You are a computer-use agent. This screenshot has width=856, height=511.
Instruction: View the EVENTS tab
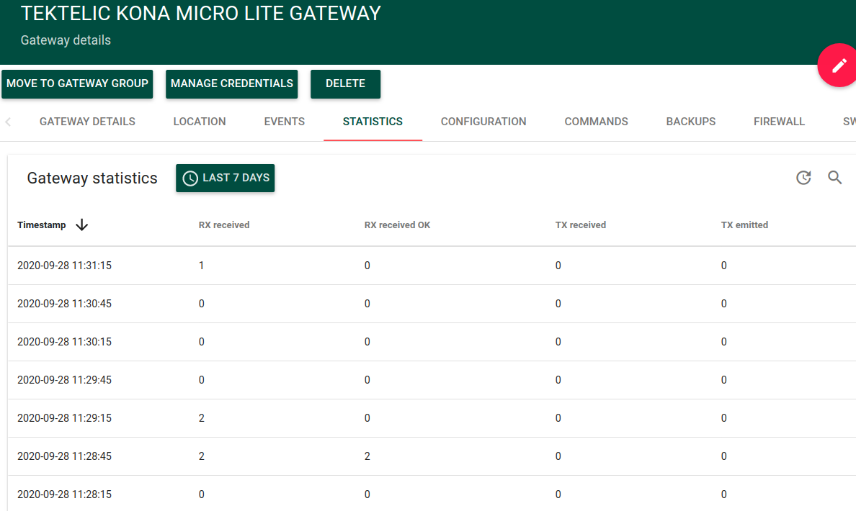(284, 121)
